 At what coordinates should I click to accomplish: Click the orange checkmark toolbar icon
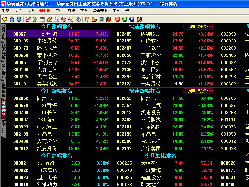tap(71, 19)
